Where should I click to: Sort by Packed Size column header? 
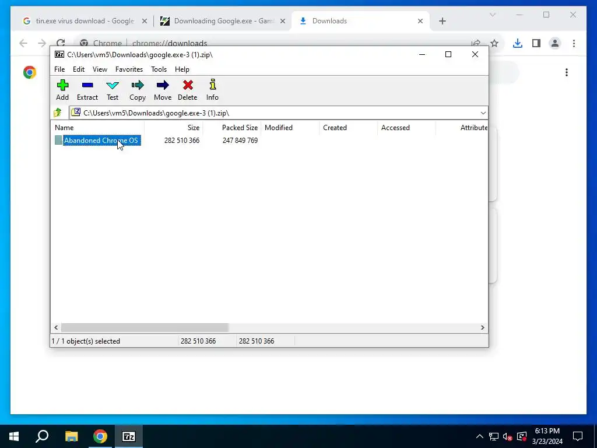[x=240, y=128]
